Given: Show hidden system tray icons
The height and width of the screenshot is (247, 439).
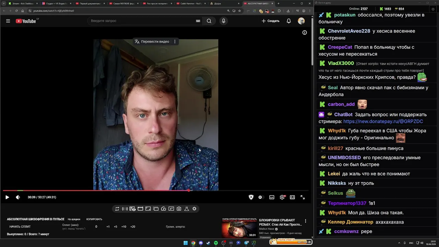Looking at the screenshot, I should click(x=399, y=243).
